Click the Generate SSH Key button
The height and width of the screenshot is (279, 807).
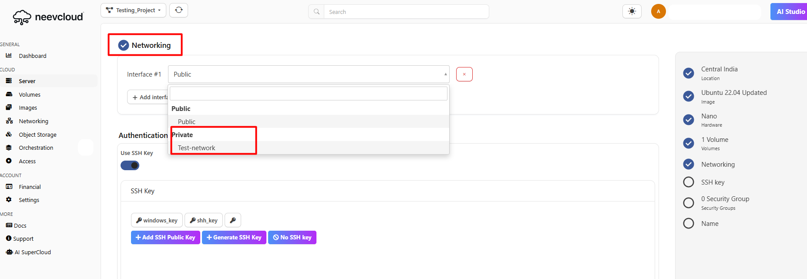coord(234,237)
